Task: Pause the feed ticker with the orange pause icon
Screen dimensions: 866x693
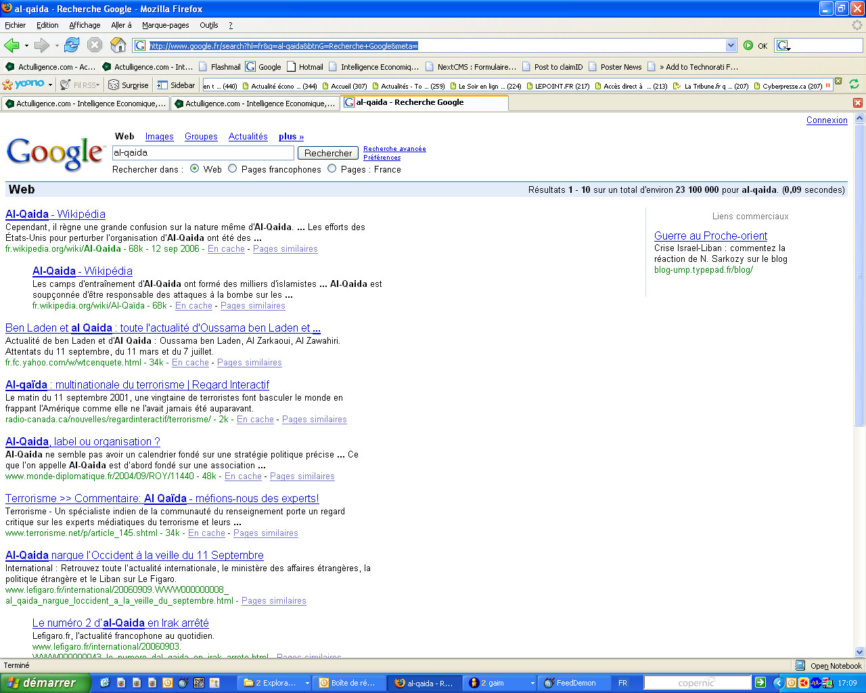Action: 828,85
